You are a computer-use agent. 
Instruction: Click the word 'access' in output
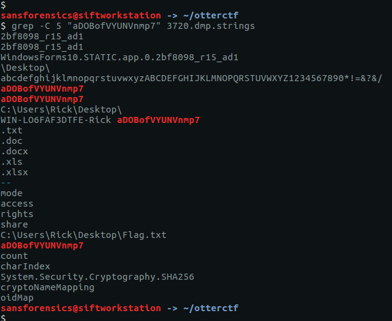pos(17,204)
